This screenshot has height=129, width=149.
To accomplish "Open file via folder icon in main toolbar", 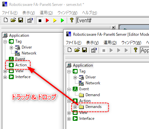I will [x=13, y=20].
